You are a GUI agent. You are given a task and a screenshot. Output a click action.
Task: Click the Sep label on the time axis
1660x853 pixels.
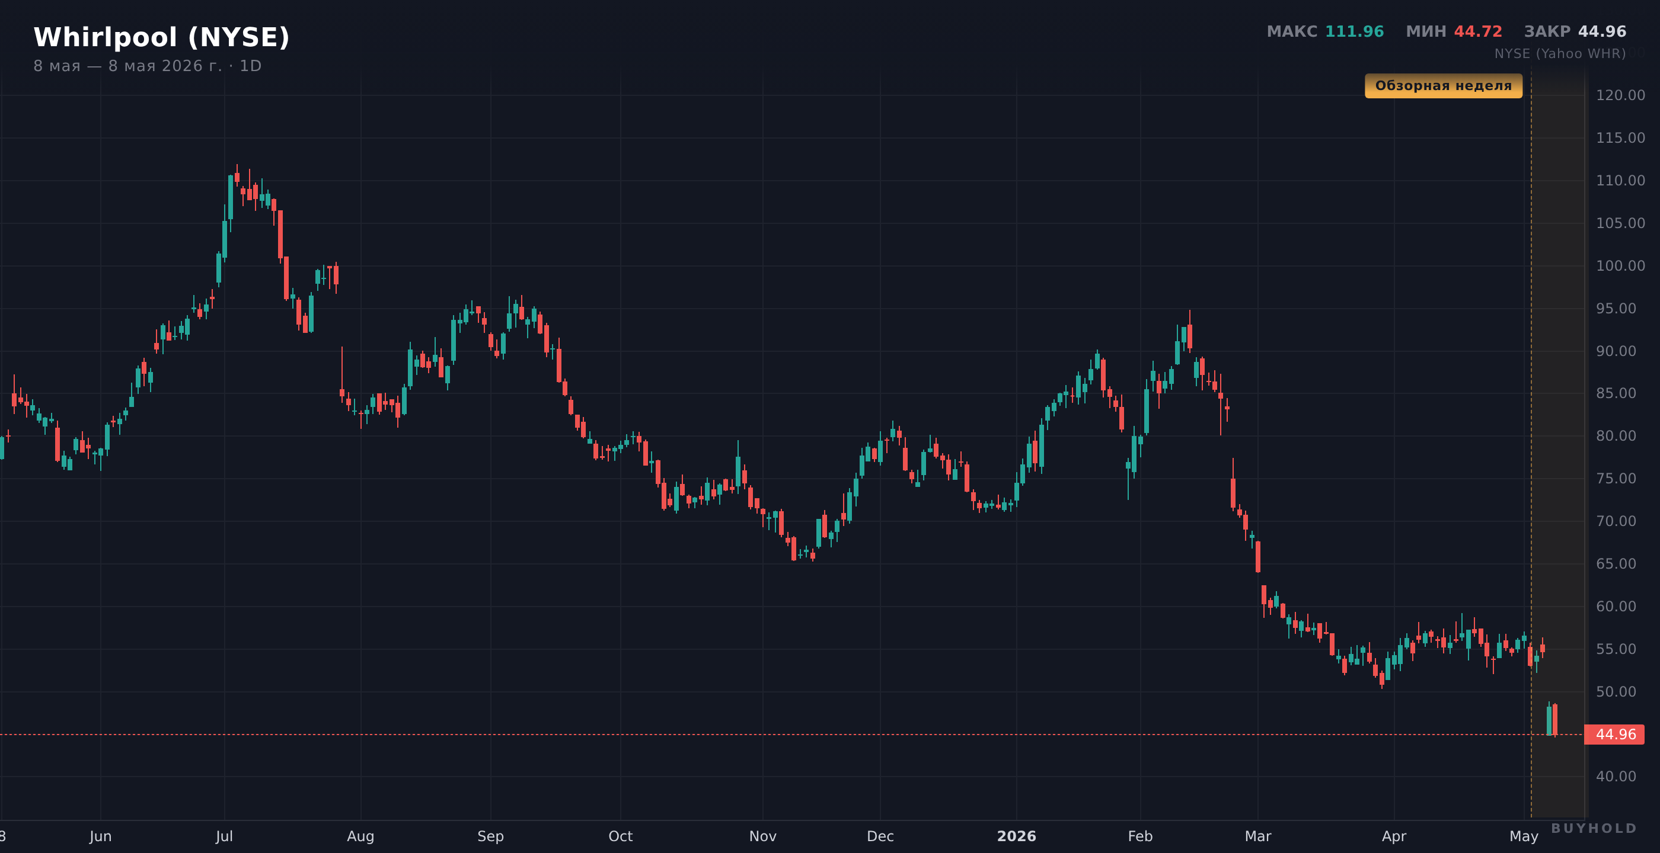click(490, 836)
